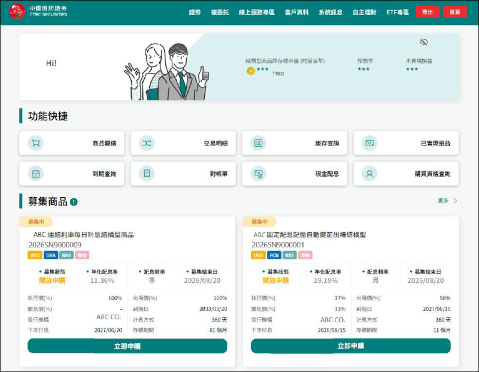
Task: Click the product code 2026SN9000009
Action: pos(55,245)
